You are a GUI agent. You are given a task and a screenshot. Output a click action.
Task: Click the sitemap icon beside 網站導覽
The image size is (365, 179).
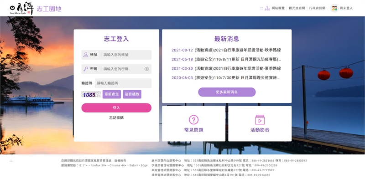267,8
